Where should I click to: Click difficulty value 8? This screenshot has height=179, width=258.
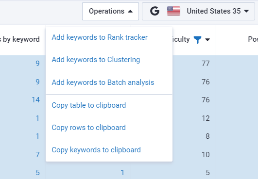(x=207, y=136)
